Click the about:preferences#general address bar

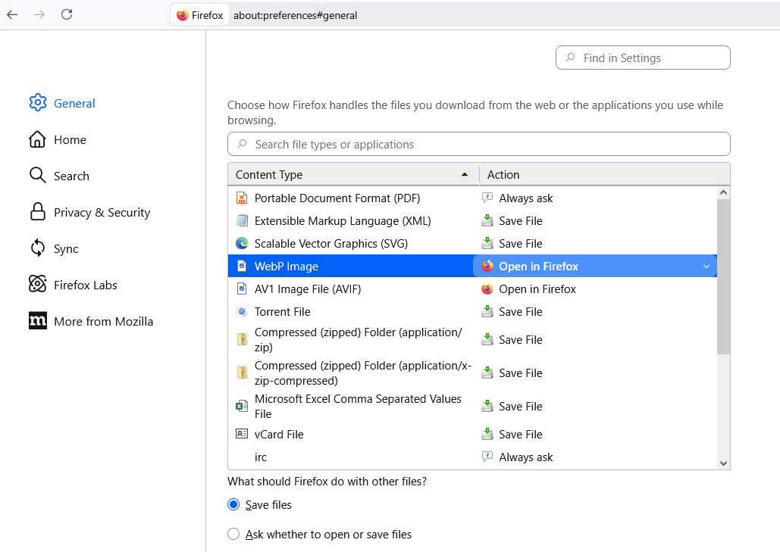point(295,15)
